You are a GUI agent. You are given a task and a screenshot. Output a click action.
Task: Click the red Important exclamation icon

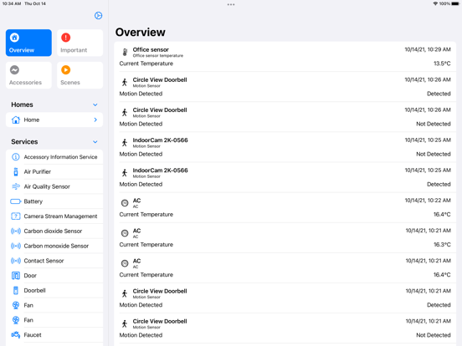click(66, 38)
